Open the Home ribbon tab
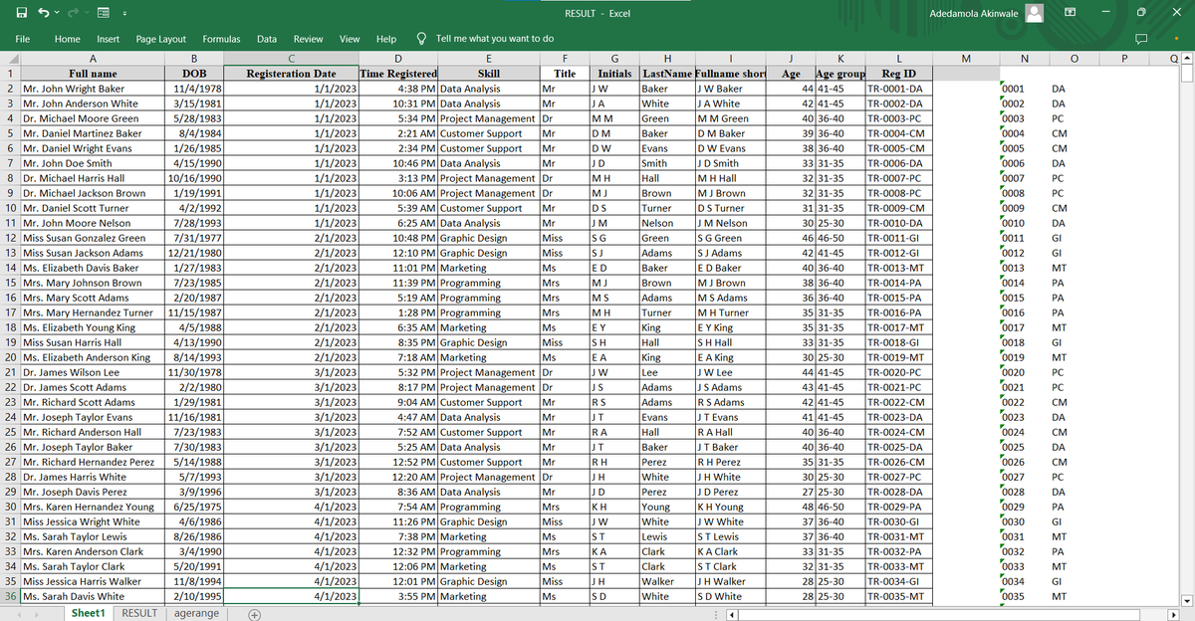Image resolution: width=1195 pixels, height=621 pixels. (x=67, y=39)
